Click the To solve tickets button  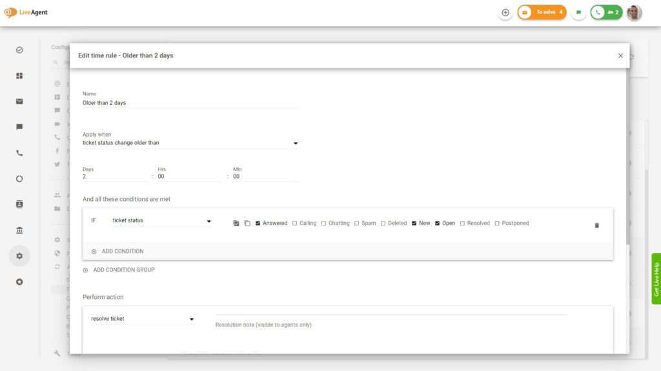click(542, 12)
